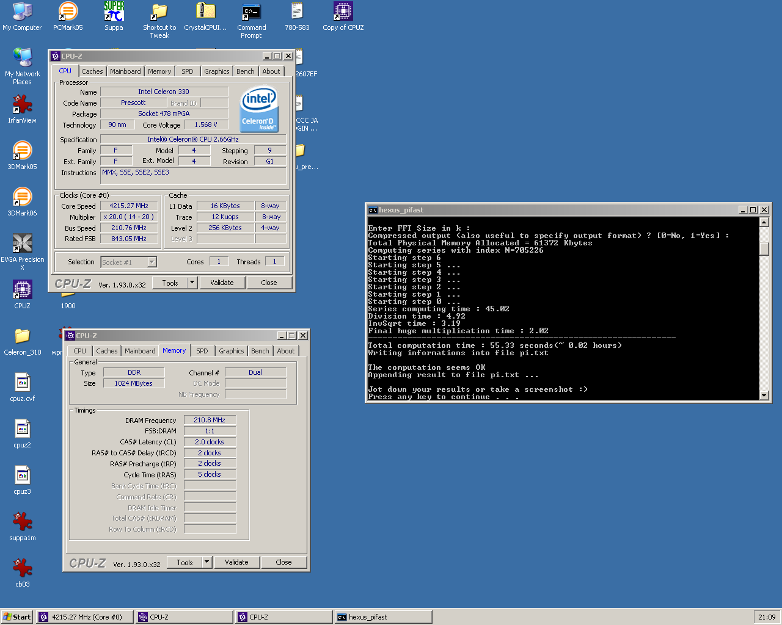Click Tools button in lower CPU-Z window
782x625 pixels.
point(185,562)
